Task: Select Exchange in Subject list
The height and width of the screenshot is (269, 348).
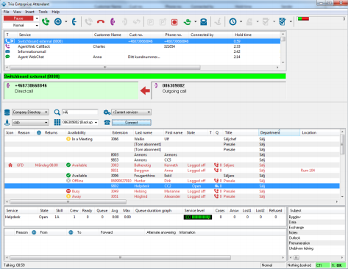Action: click(x=296, y=227)
